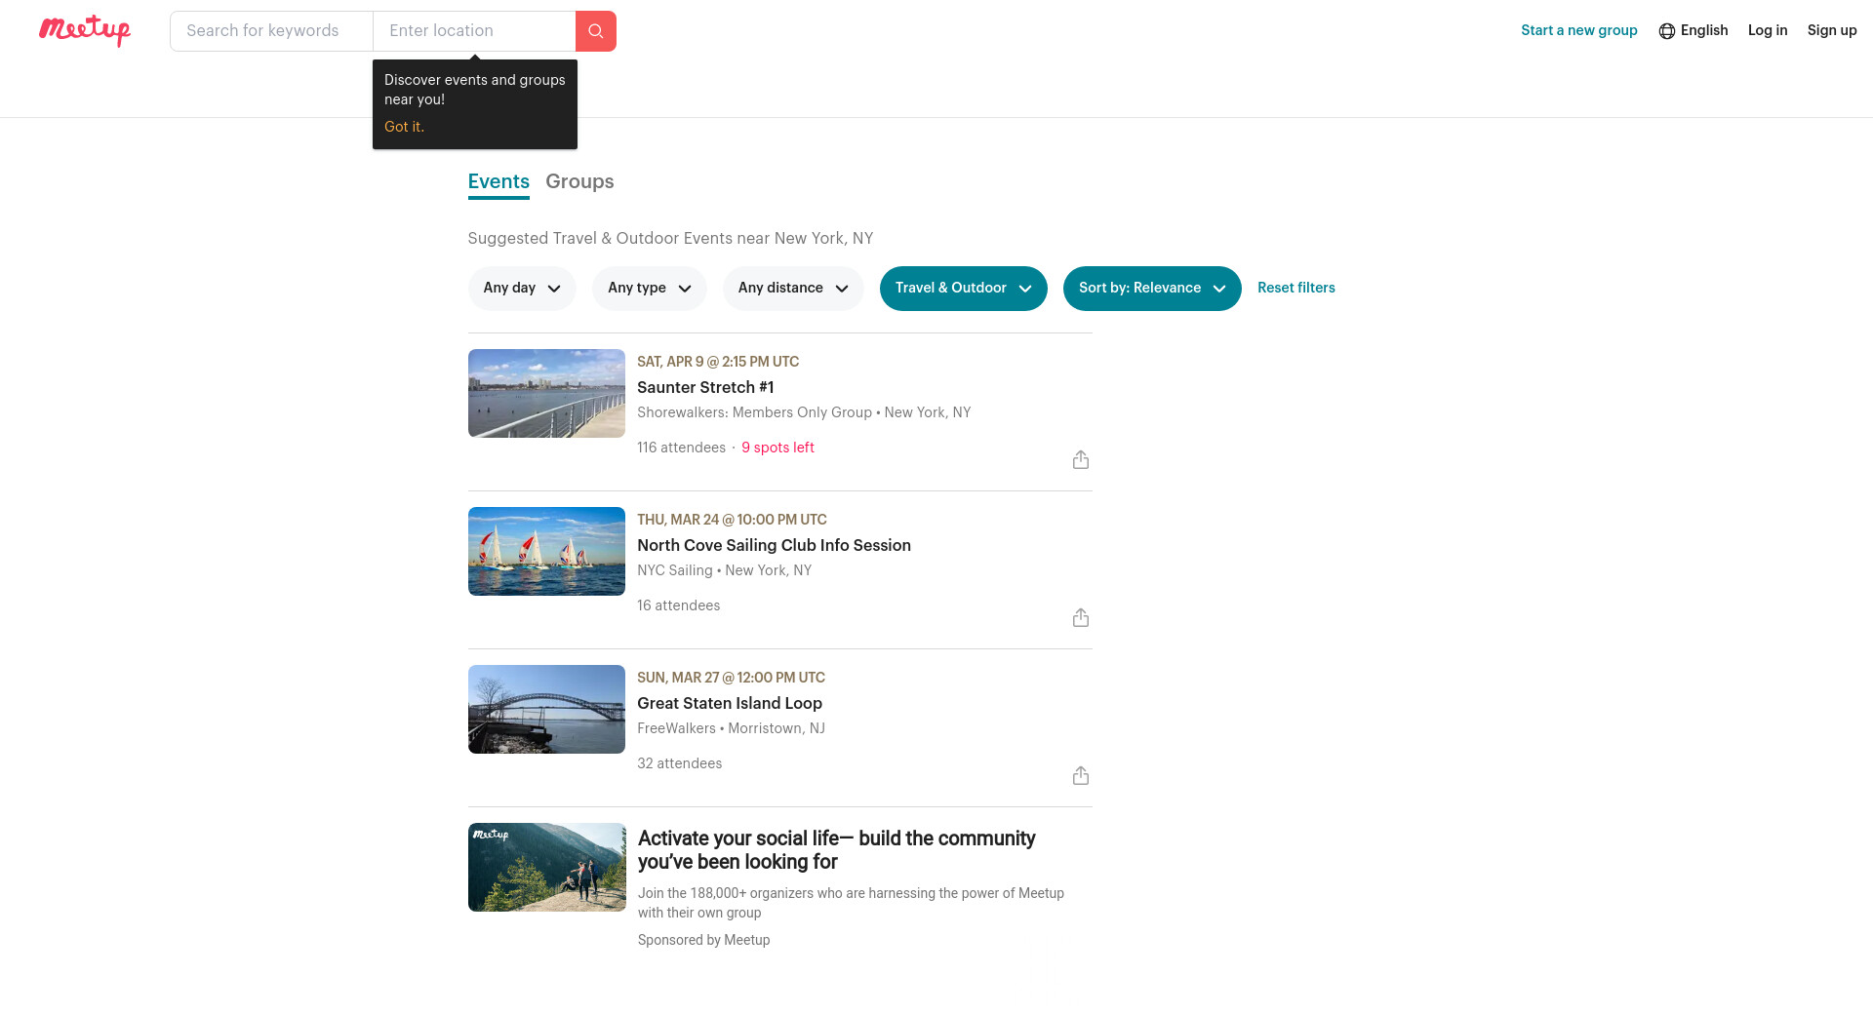Share the Saunter Stretch #1 event
Viewport: 1873px width, 1014px height.
tap(1080, 460)
